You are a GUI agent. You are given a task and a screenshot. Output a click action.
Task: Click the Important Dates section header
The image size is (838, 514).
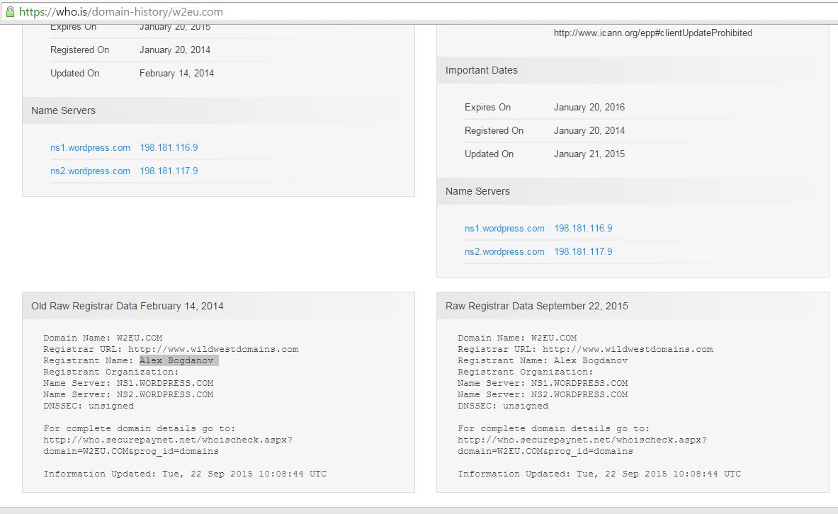click(x=481, y=70)
